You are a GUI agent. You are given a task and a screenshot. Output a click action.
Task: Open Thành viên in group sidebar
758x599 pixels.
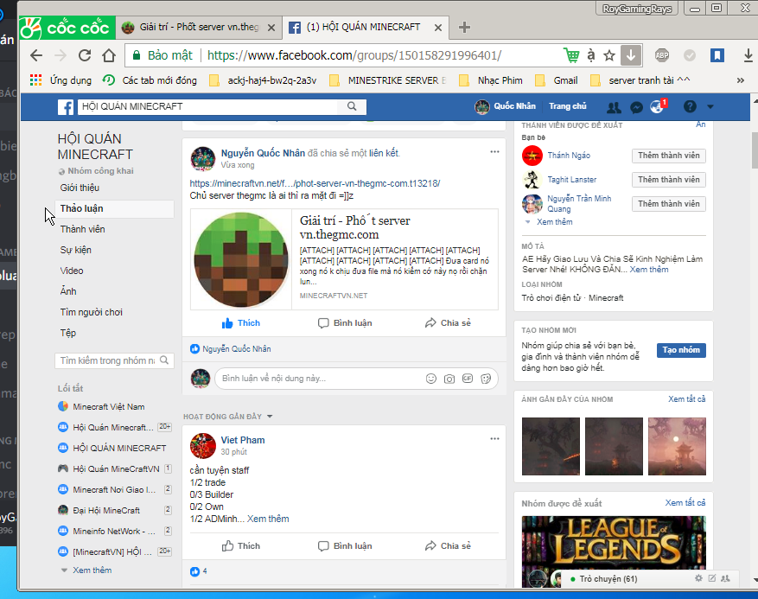(83, 229)
